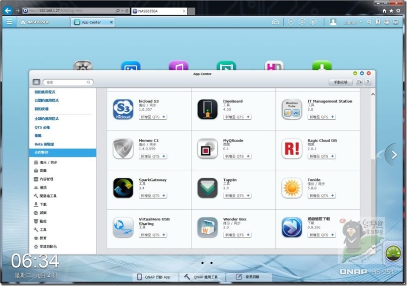Click the iSeeBoard app icon
407x286 pixels.
tap(208, 109)
